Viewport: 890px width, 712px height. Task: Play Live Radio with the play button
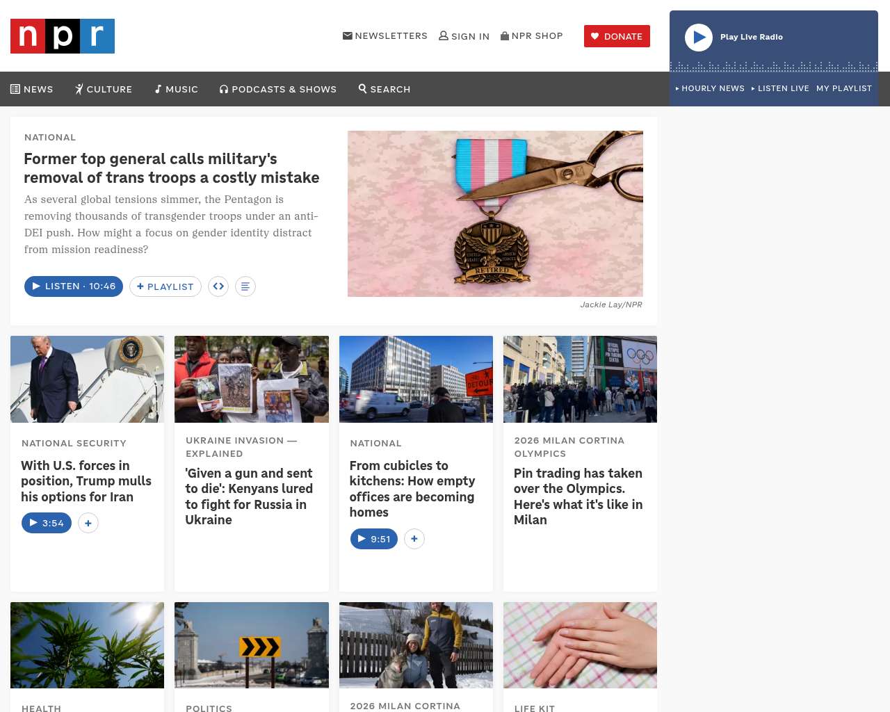699,38
